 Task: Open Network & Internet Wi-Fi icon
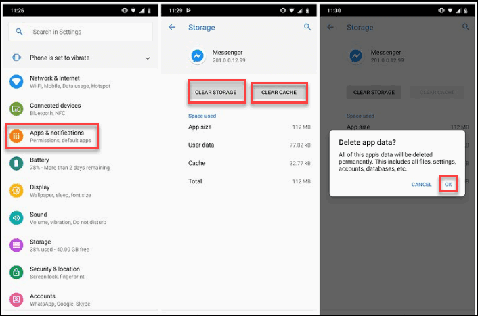16,82
